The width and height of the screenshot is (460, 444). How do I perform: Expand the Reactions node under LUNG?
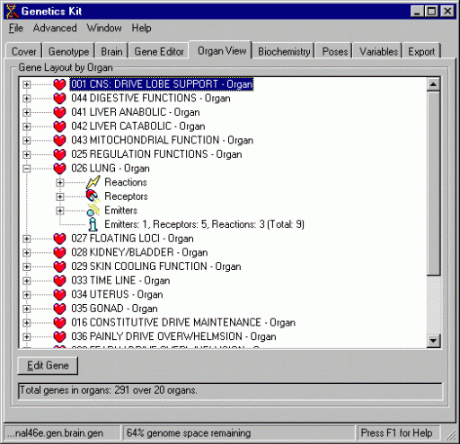tap(60, 182)
